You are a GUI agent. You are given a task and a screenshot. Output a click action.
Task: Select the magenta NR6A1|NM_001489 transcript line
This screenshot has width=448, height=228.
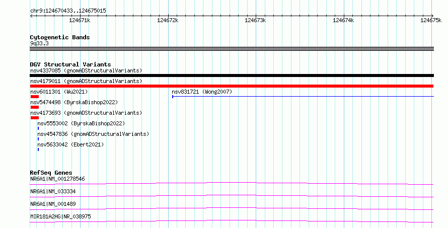pos(232,208)
